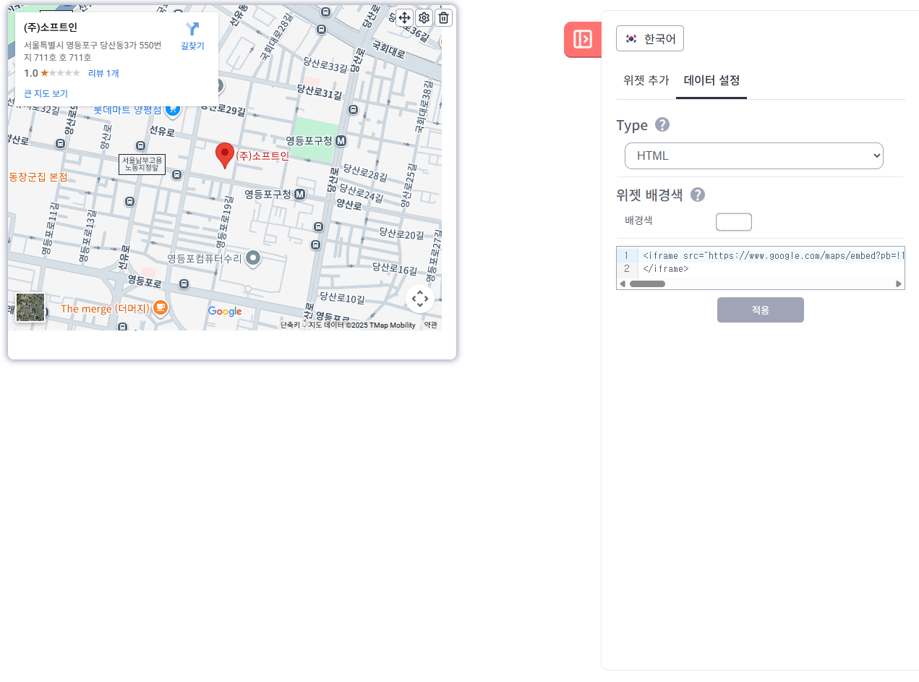The height and width of the screenshot is (682, 919).
Task: Delete widget with trash icon
Action: (444, 18)
